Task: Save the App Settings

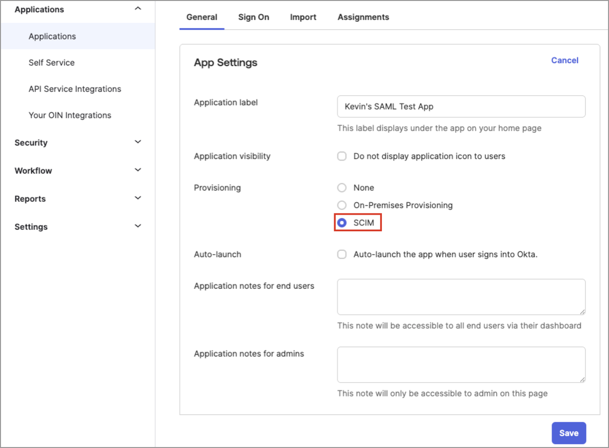Action: coord(569,432)
